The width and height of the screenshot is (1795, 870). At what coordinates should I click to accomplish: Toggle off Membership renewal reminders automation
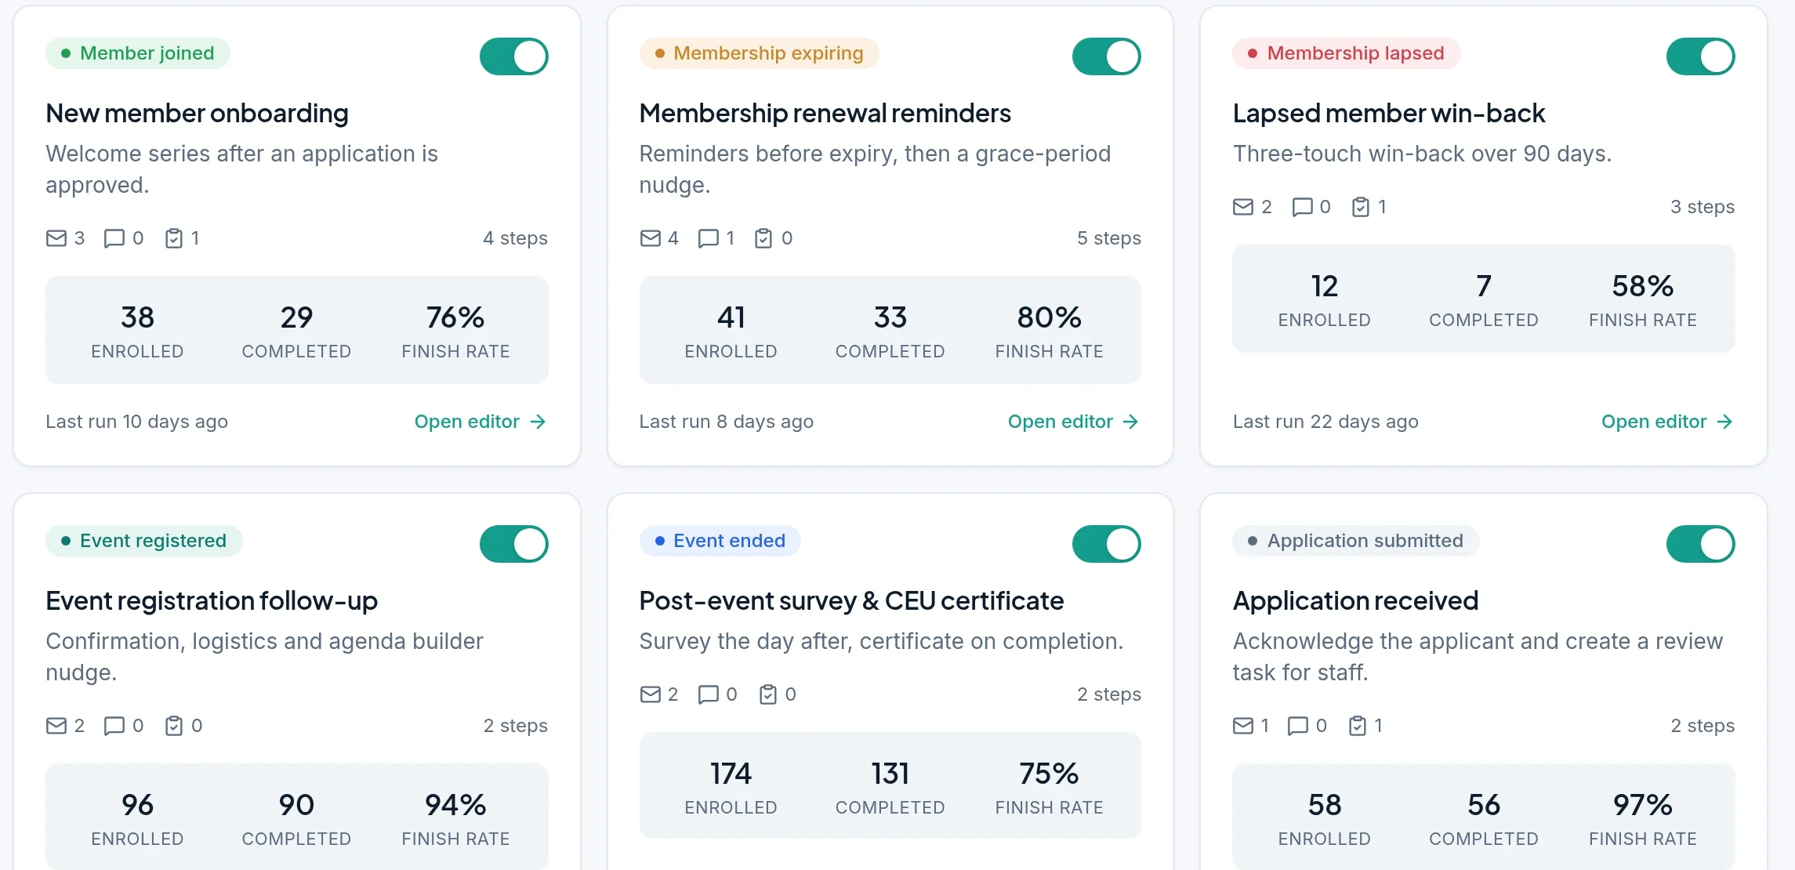[x=1107, y=56]
